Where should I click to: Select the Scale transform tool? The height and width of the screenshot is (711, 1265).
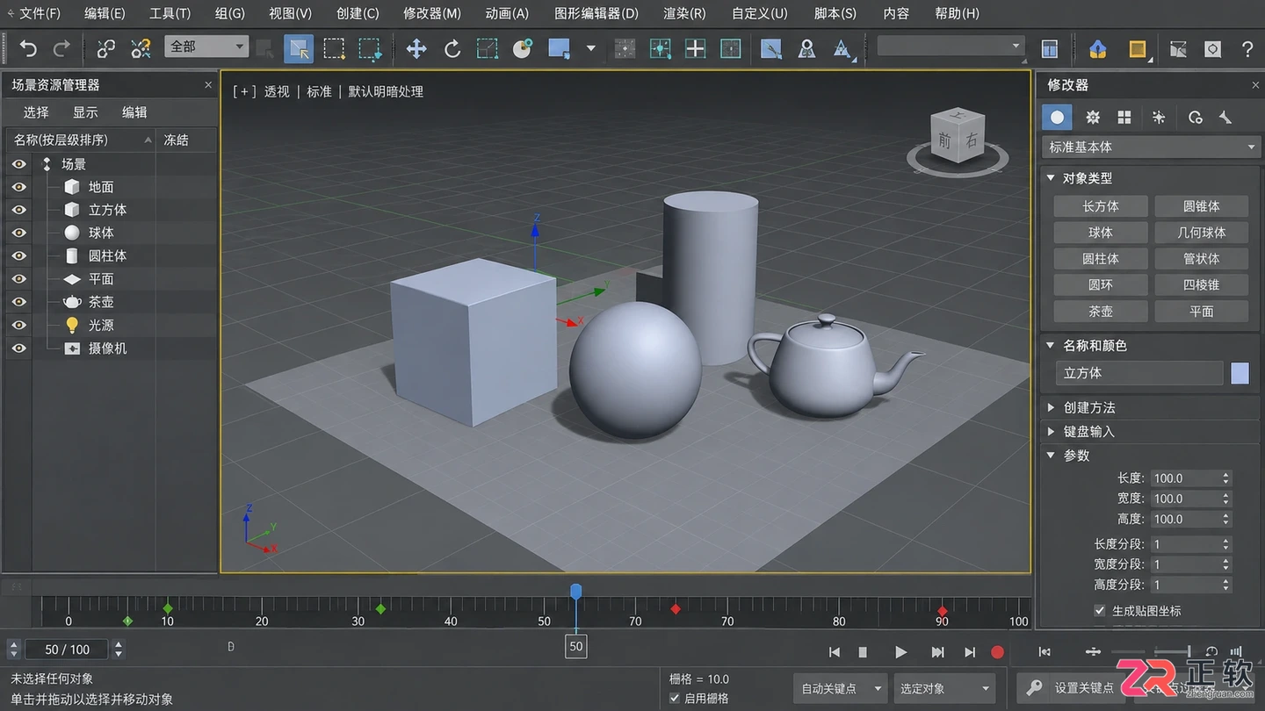point(488,48)
